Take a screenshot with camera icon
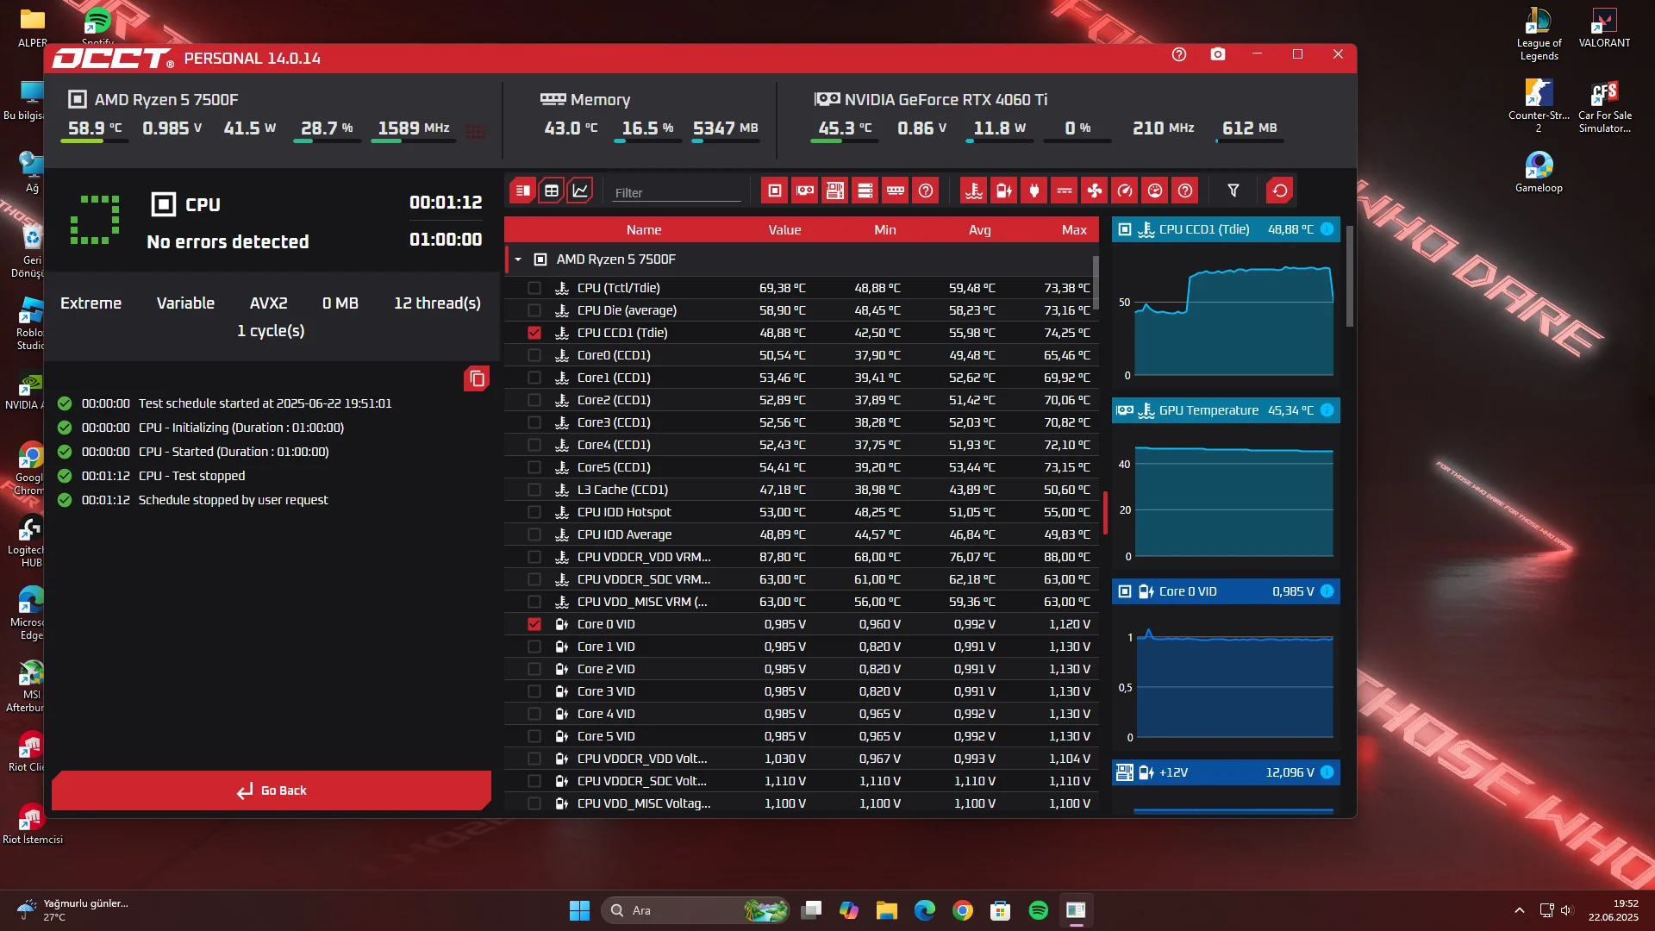Image resolution: width=1655 pixels, height=931 pixels. [x=1218, y=54]
